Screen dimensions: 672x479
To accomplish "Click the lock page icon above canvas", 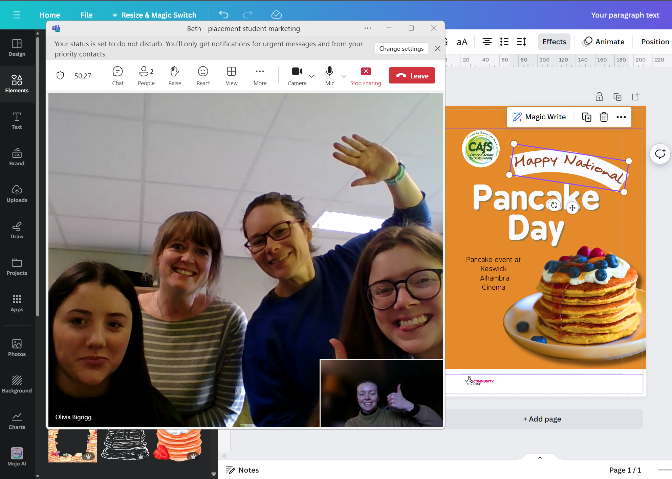I will pos(599,97).
